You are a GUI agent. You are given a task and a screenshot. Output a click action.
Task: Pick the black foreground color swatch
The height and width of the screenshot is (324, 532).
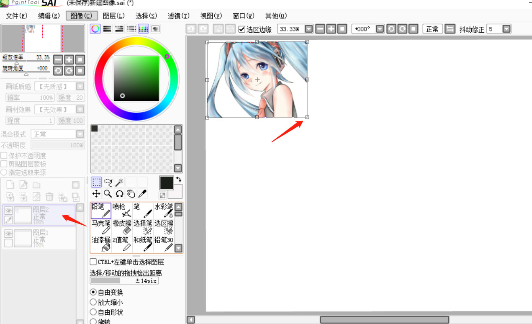[167, 183]
